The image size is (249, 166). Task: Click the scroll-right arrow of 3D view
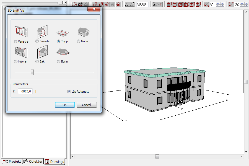241,157
